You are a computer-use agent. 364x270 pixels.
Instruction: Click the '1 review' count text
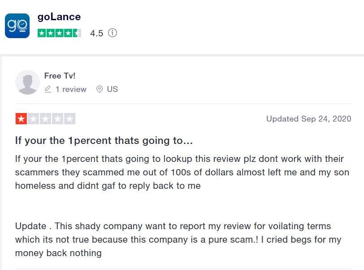(x=71, y=89)
